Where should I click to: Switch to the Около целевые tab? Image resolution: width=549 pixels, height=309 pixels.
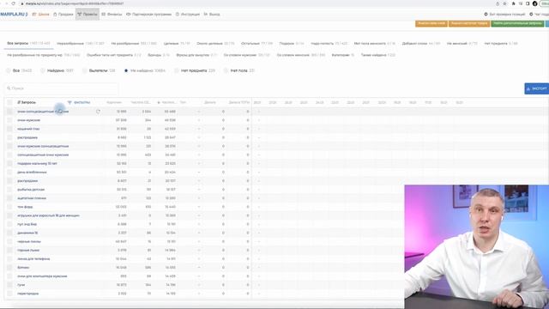[215, 44]
